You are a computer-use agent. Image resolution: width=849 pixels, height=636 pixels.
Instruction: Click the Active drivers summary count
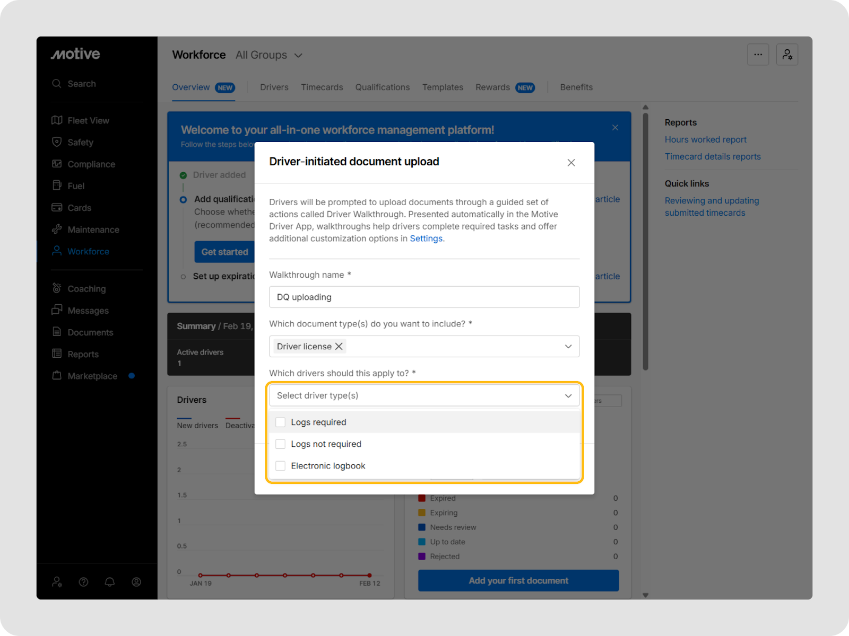(x=179, y=364)
